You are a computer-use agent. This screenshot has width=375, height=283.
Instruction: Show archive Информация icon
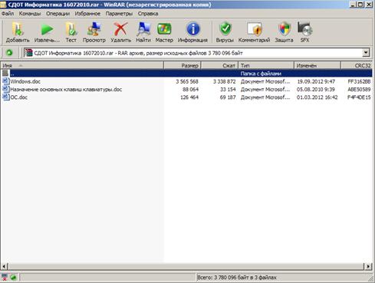click(192, 29)
